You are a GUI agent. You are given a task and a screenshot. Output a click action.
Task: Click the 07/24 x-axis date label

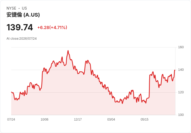click(11, 120)
